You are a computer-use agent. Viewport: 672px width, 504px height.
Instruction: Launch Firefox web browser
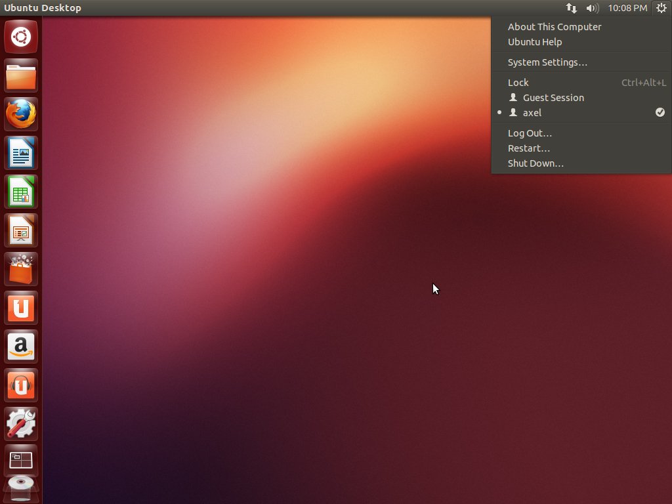[21, 115]
